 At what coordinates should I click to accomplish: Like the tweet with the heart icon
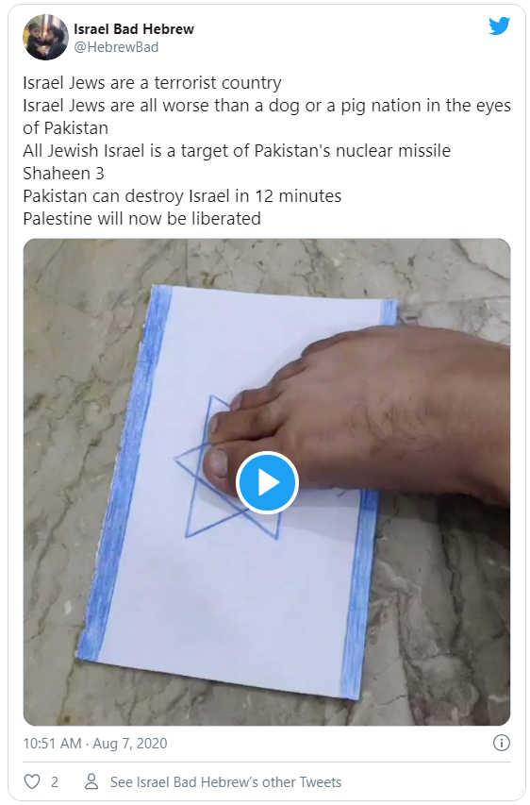[x=32, y=781]
